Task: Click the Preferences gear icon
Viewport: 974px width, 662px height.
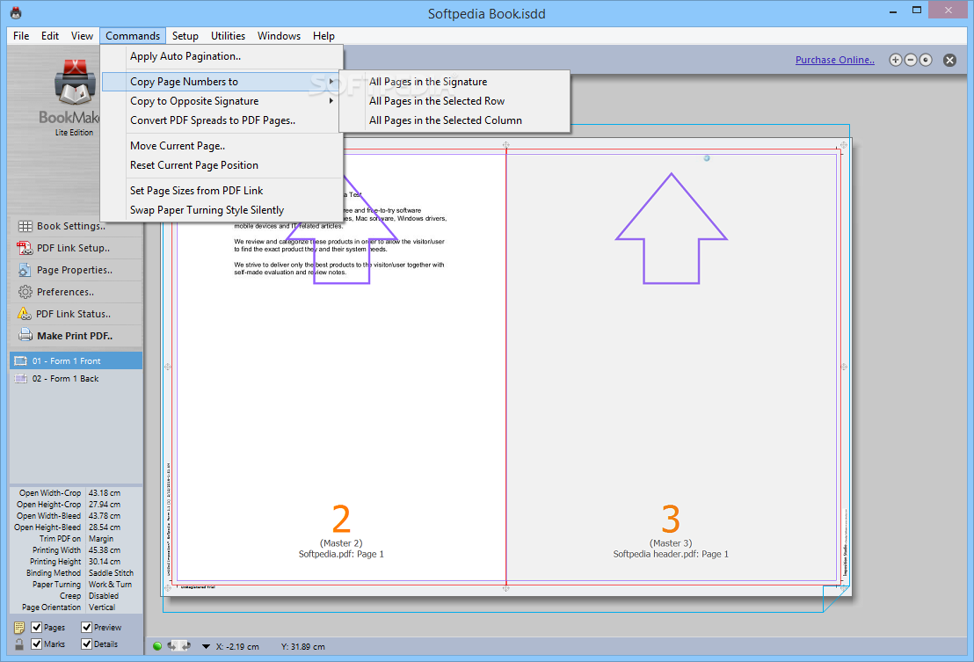Action: [x=25, y=292]
